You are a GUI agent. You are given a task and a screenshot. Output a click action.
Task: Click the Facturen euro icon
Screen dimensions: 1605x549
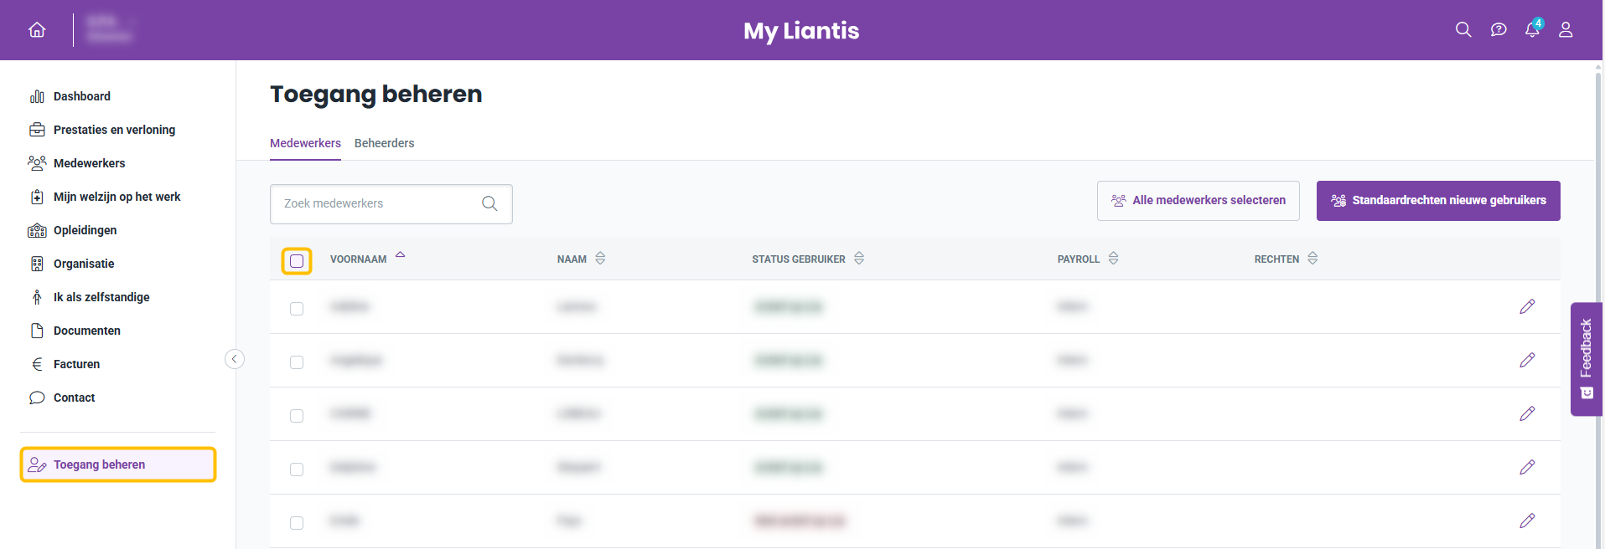click(37, 364)
